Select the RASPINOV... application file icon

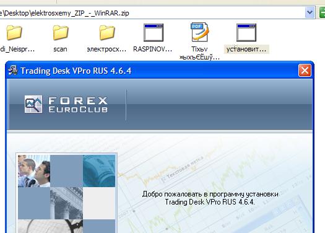154,32
